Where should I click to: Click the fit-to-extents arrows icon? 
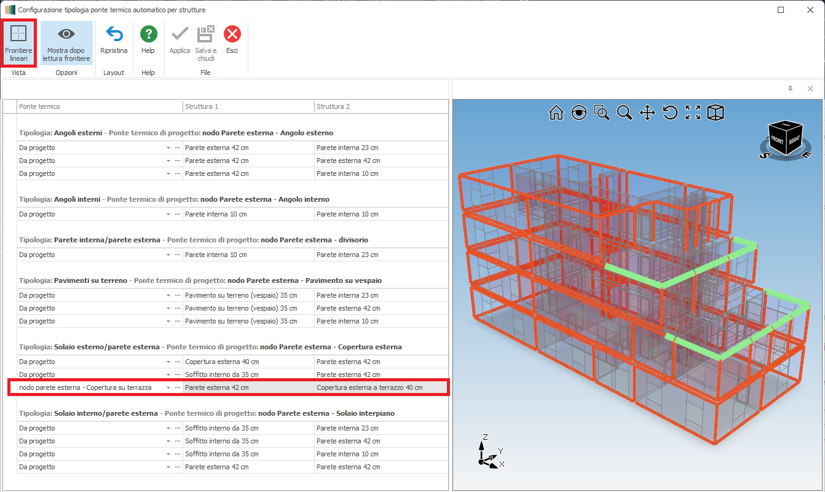[693, 113]
